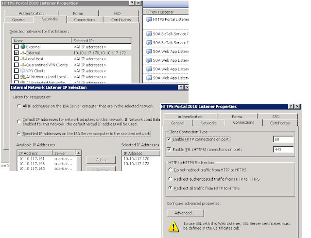Open SSO tab in back Listener Properties window
Screen dimensions: 311x238
coord(117,13)
